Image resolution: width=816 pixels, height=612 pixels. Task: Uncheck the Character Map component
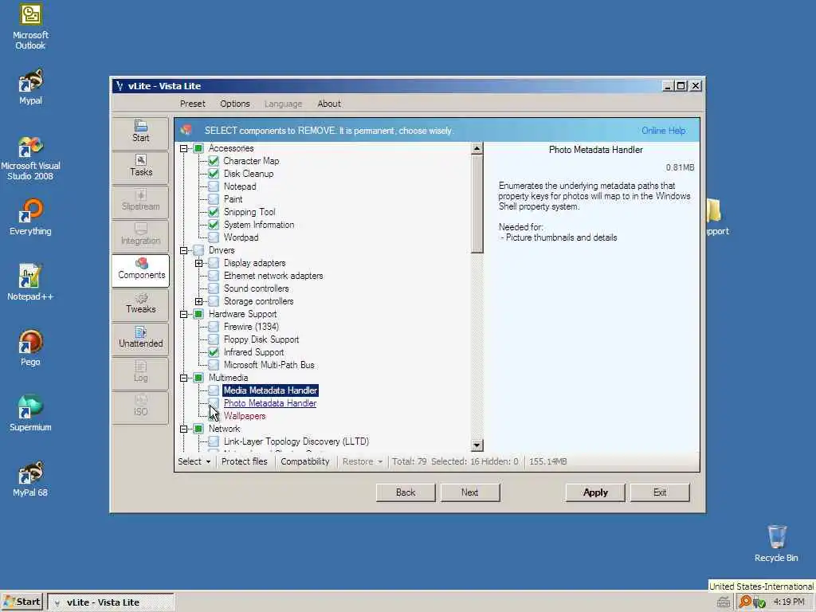click(214, 161)
